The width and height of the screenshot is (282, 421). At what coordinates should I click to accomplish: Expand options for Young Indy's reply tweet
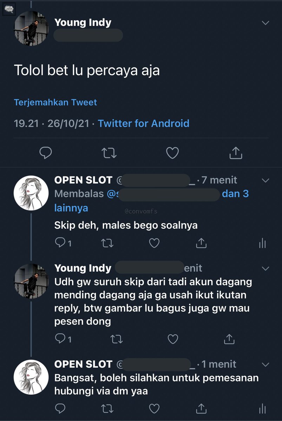pyautogui.click(x=265, y=268)
